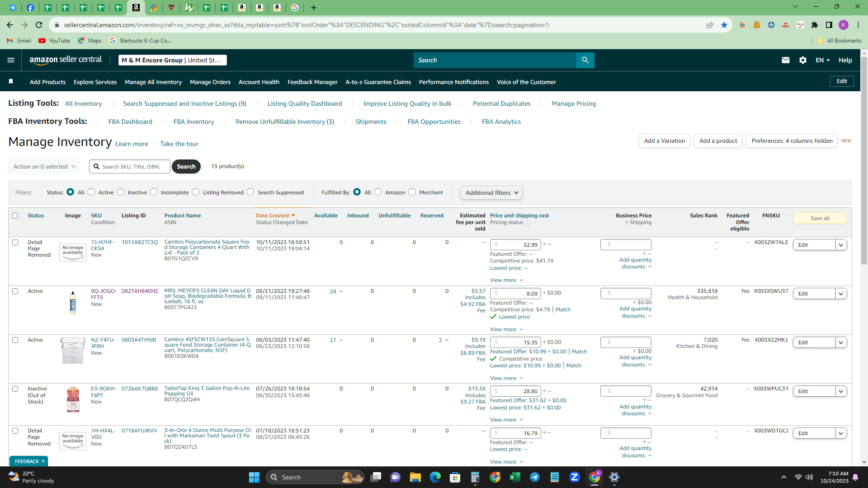The image size is (868, 488).
Task: Click the bookmark flag icon in nav bar
Action: click(x=11, y=82)
